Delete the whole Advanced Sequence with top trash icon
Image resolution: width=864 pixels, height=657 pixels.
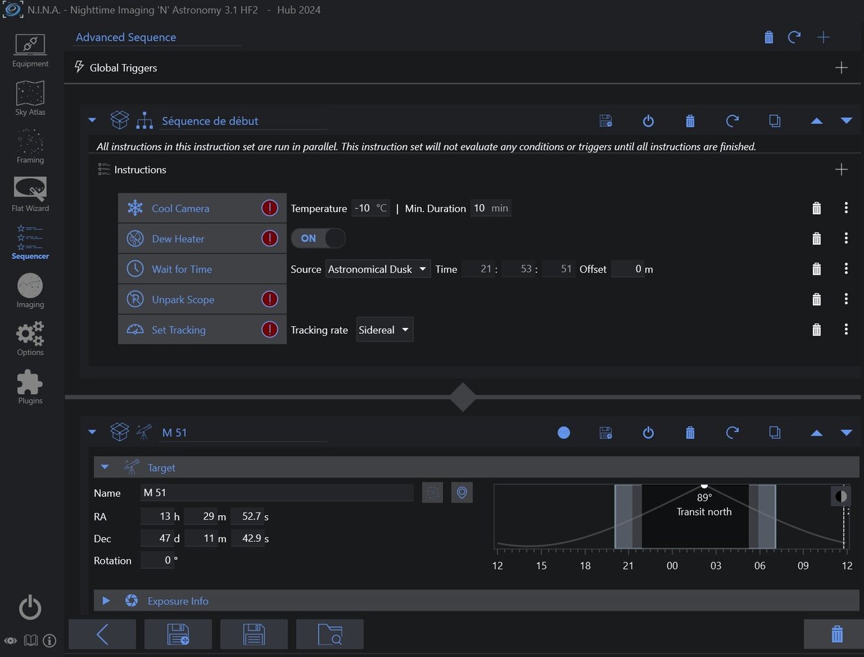click(x=769, y=37)
